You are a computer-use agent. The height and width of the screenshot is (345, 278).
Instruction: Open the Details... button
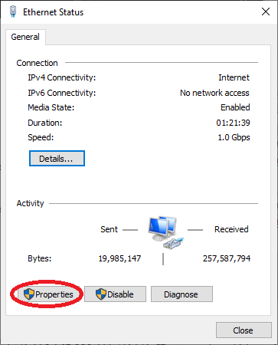57,159
